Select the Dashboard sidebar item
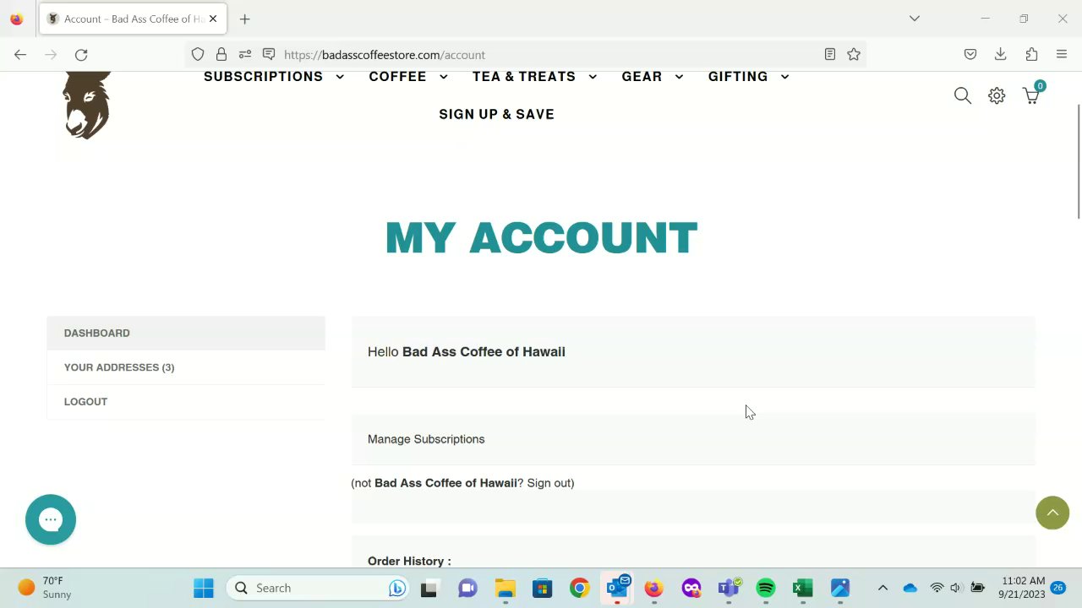The height and width of the screenshot is (608, 1082). (x=186, y=333)
